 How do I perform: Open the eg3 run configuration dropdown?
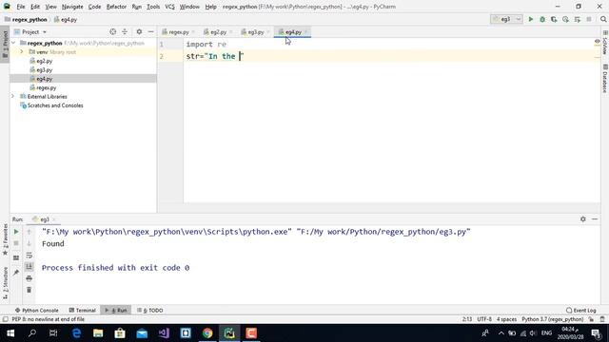[x=506, y=19]
